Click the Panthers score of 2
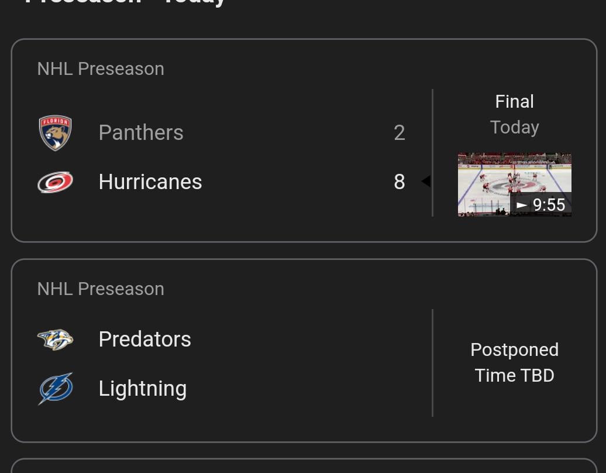Viewport: 606px width, 473px height. tap(400, 133)
